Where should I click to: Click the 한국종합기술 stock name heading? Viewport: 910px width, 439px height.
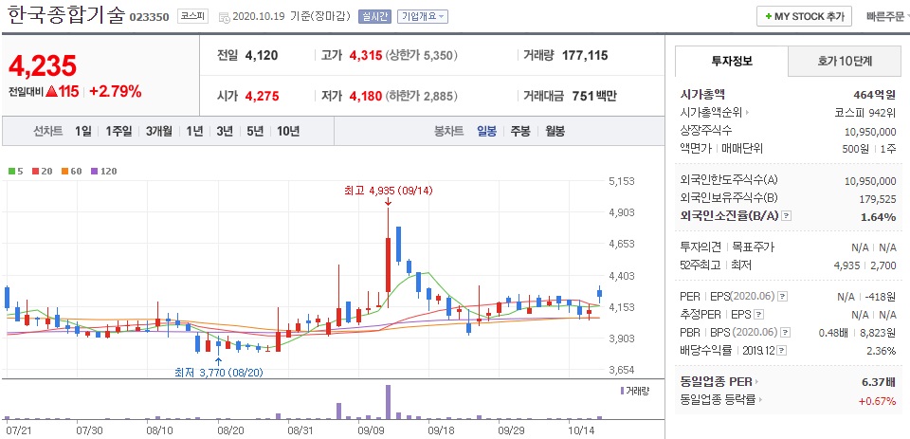pyautogui.click(x=65, y=14)
